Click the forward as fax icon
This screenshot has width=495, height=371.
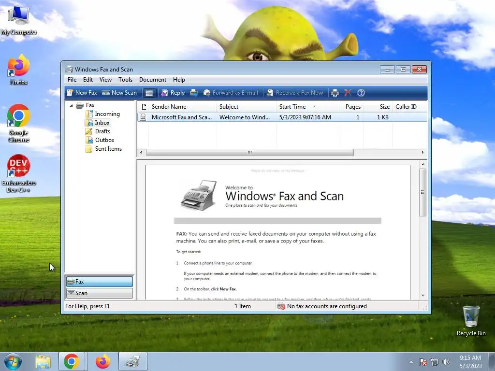[194, 93]
